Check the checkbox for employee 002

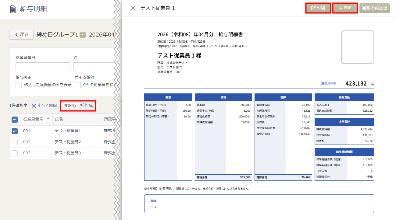click(x=15, y=142)
